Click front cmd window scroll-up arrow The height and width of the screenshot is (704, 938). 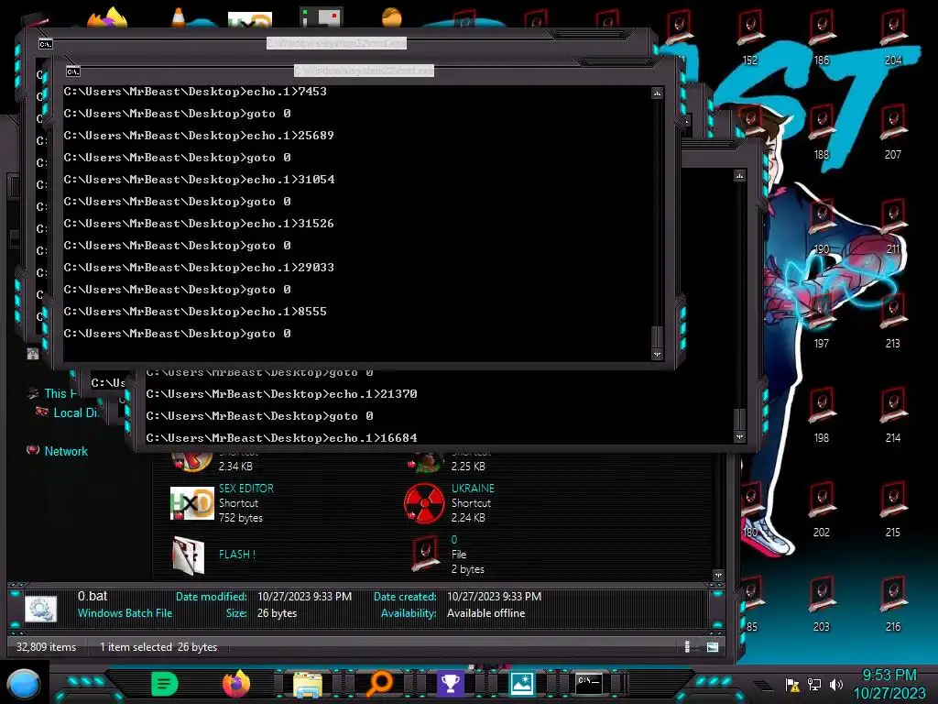click(x=658, y=93)
